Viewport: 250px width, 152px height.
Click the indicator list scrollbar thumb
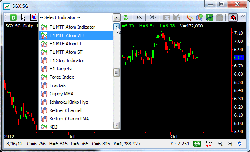pos(117,72)
